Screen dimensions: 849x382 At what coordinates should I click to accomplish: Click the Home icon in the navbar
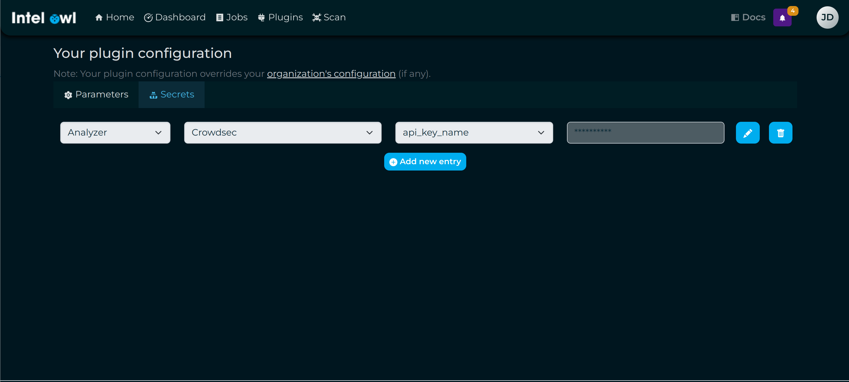click(x=99, y=17)
